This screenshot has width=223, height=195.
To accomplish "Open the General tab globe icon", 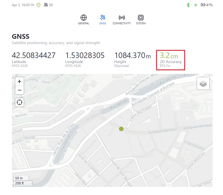I will (x=84, y=18).
